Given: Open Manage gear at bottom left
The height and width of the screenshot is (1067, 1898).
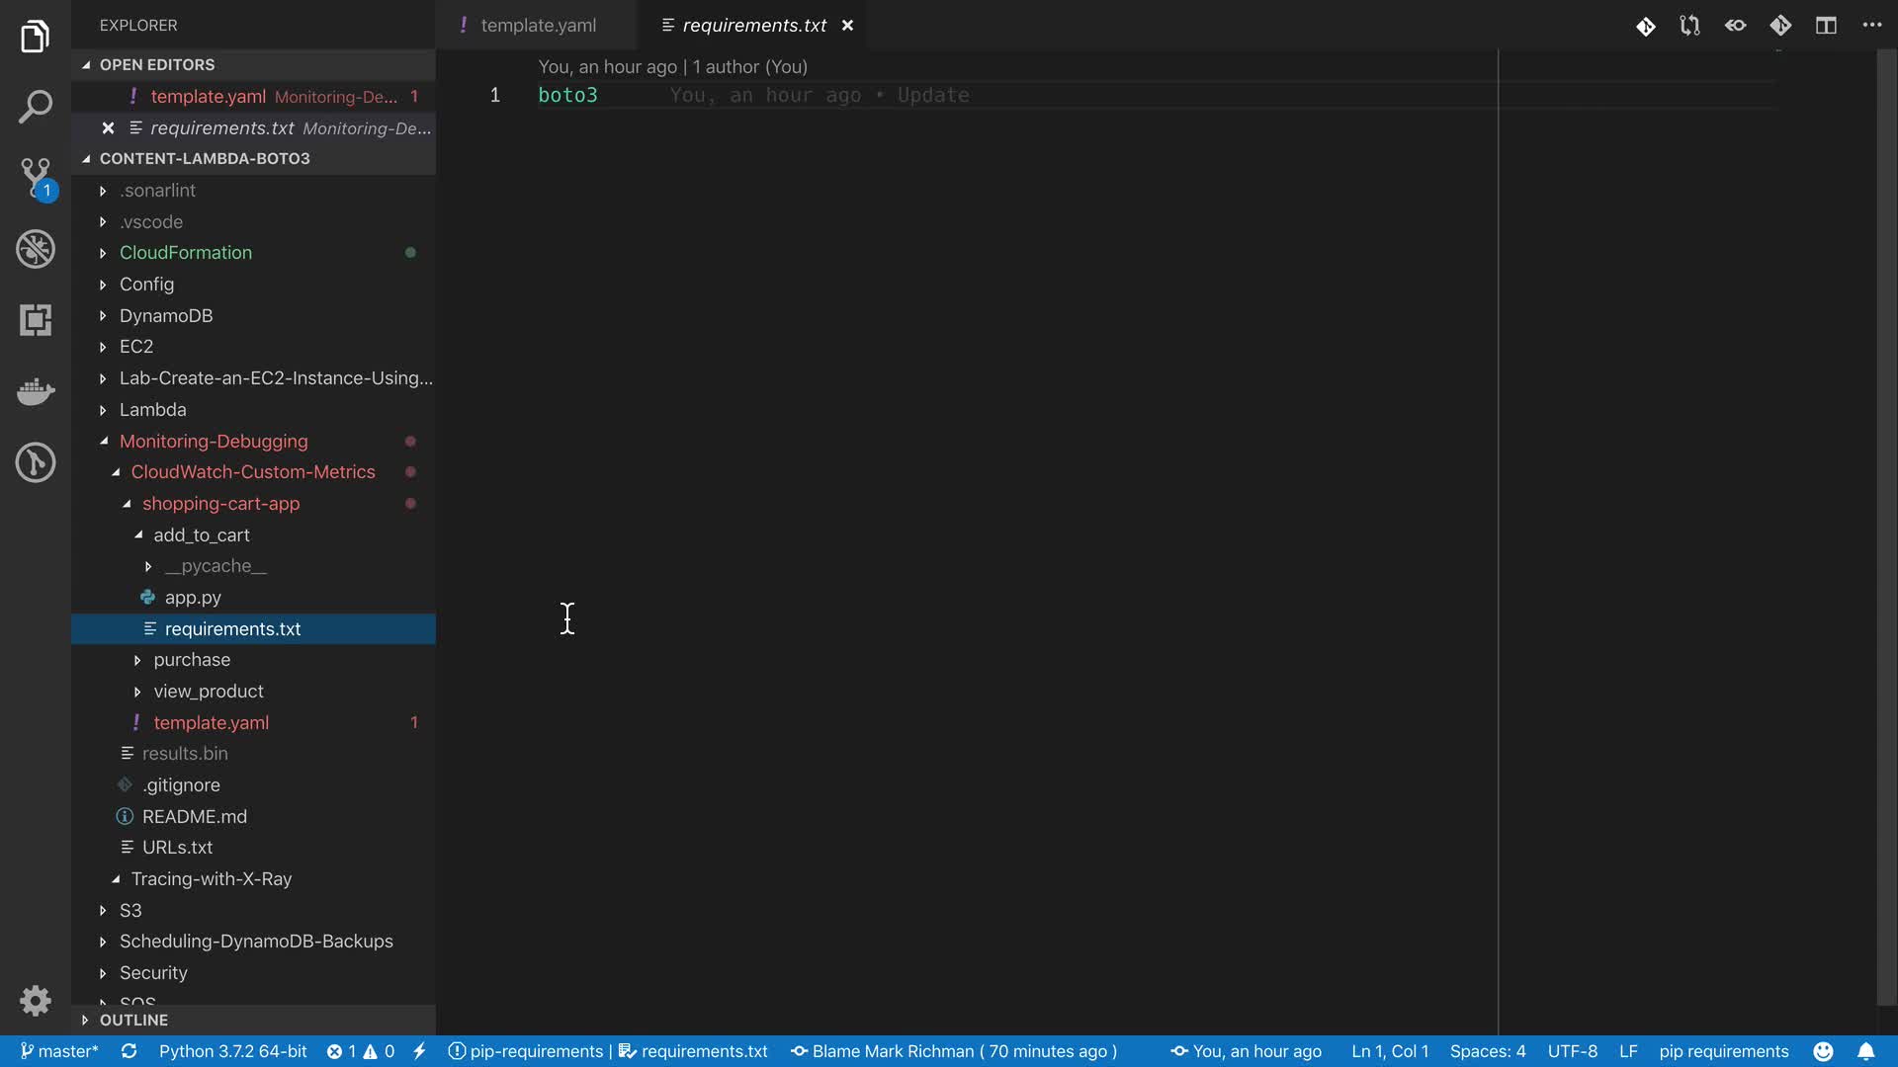Looking at the screenshot, I should tap(36, 1001).
